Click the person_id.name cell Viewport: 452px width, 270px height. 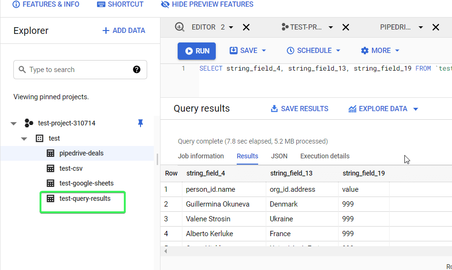coord(224,189)
